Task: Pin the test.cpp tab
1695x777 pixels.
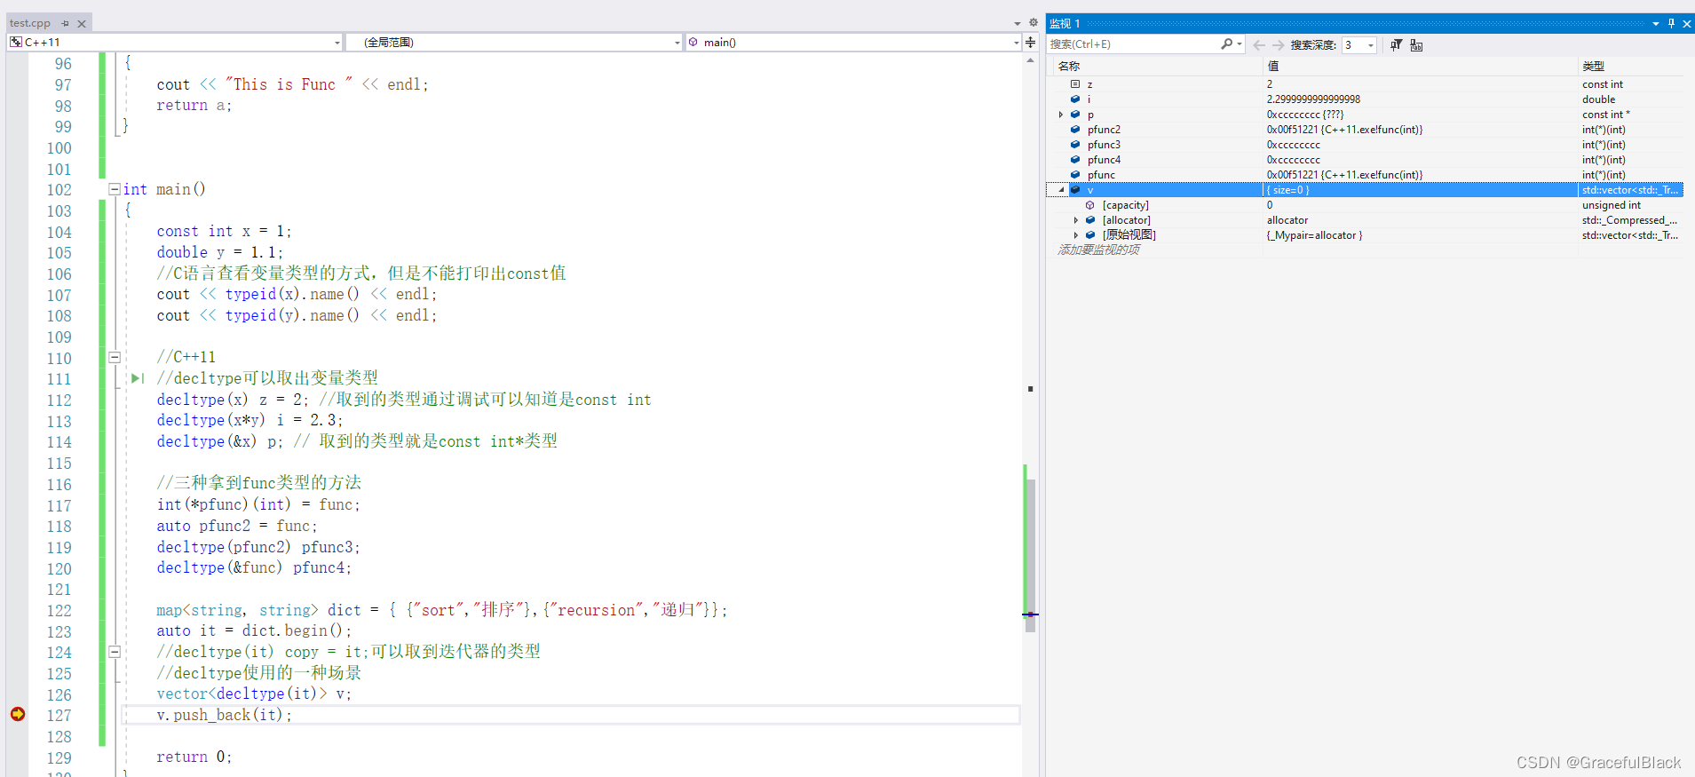Action: (x=65, y=23)
